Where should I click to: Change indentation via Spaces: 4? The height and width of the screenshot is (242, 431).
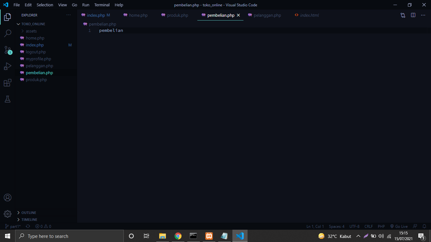[x=337, y=227]
